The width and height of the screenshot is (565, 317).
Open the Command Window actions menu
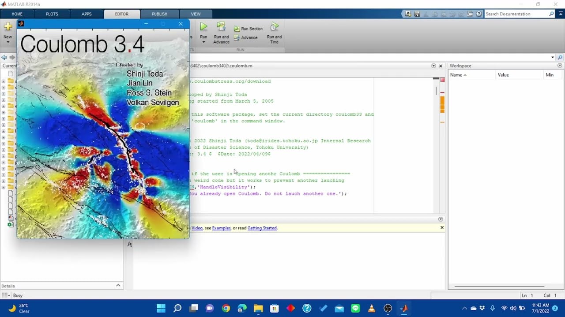point(440,219)
